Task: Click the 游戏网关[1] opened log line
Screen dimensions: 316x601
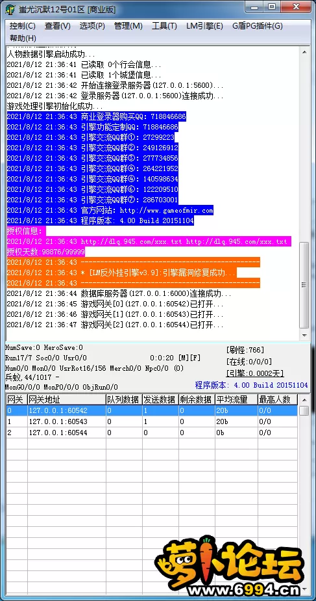Action: click(x=115, y=315)
